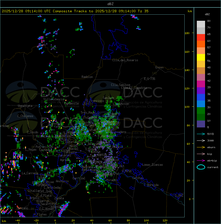Click the 54 value in dBZ legend
The height and width of the screenshot is (224, 221).
[209, 54]
